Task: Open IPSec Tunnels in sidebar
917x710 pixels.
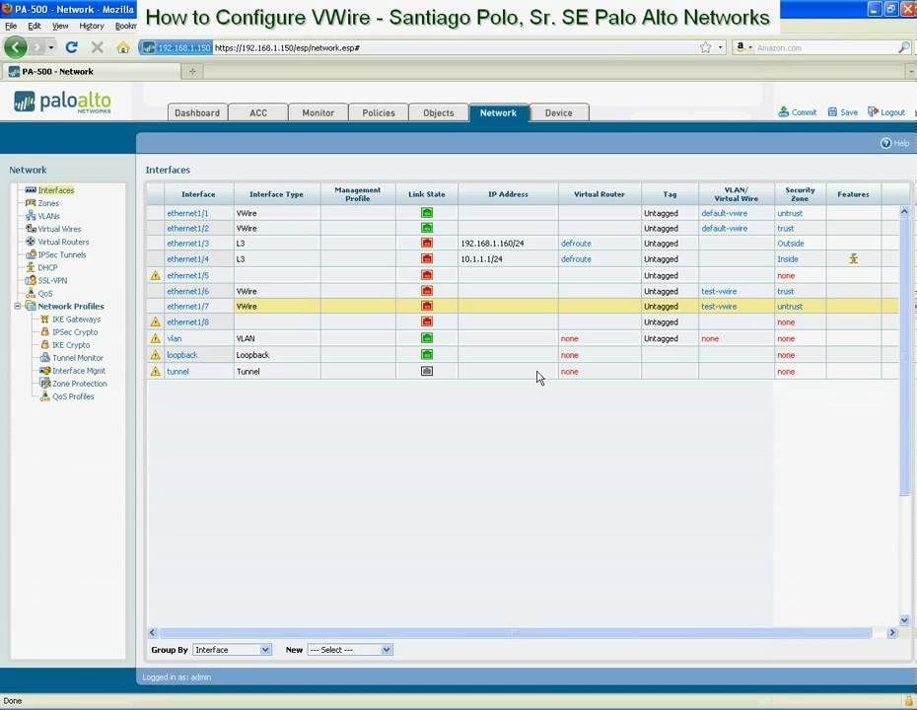Action: point(61,254)
